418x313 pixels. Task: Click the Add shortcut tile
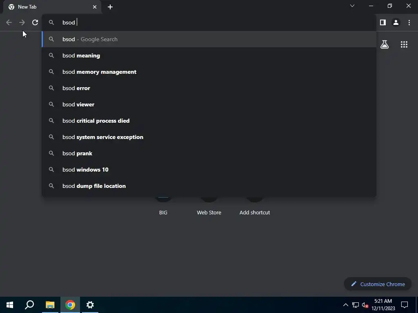(255, 206)
